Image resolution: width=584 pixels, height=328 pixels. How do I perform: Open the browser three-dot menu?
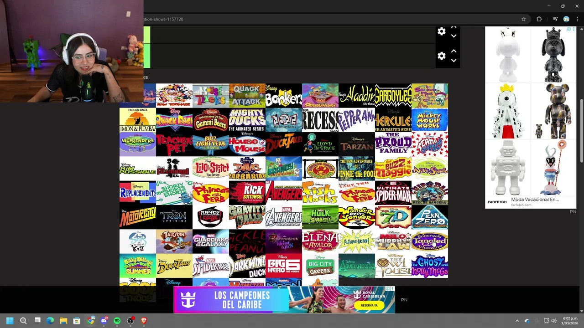(578, 19)
